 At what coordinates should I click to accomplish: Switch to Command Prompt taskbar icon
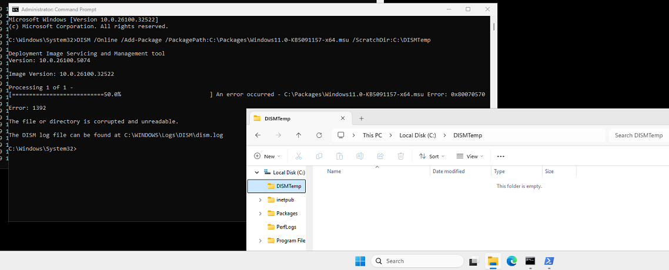point(530,261)
